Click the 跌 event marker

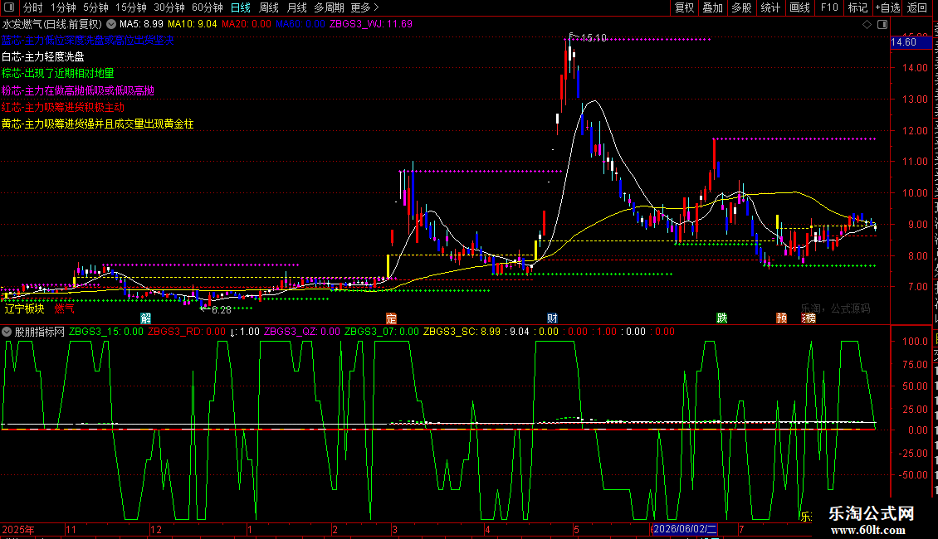tap(722, 318)
